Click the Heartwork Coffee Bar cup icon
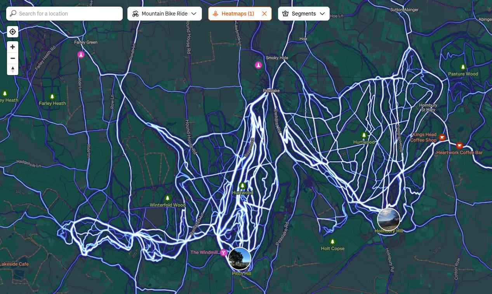 (459, 146)
